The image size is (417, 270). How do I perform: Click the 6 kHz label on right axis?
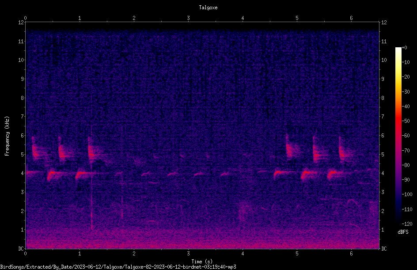pos(383,135)
